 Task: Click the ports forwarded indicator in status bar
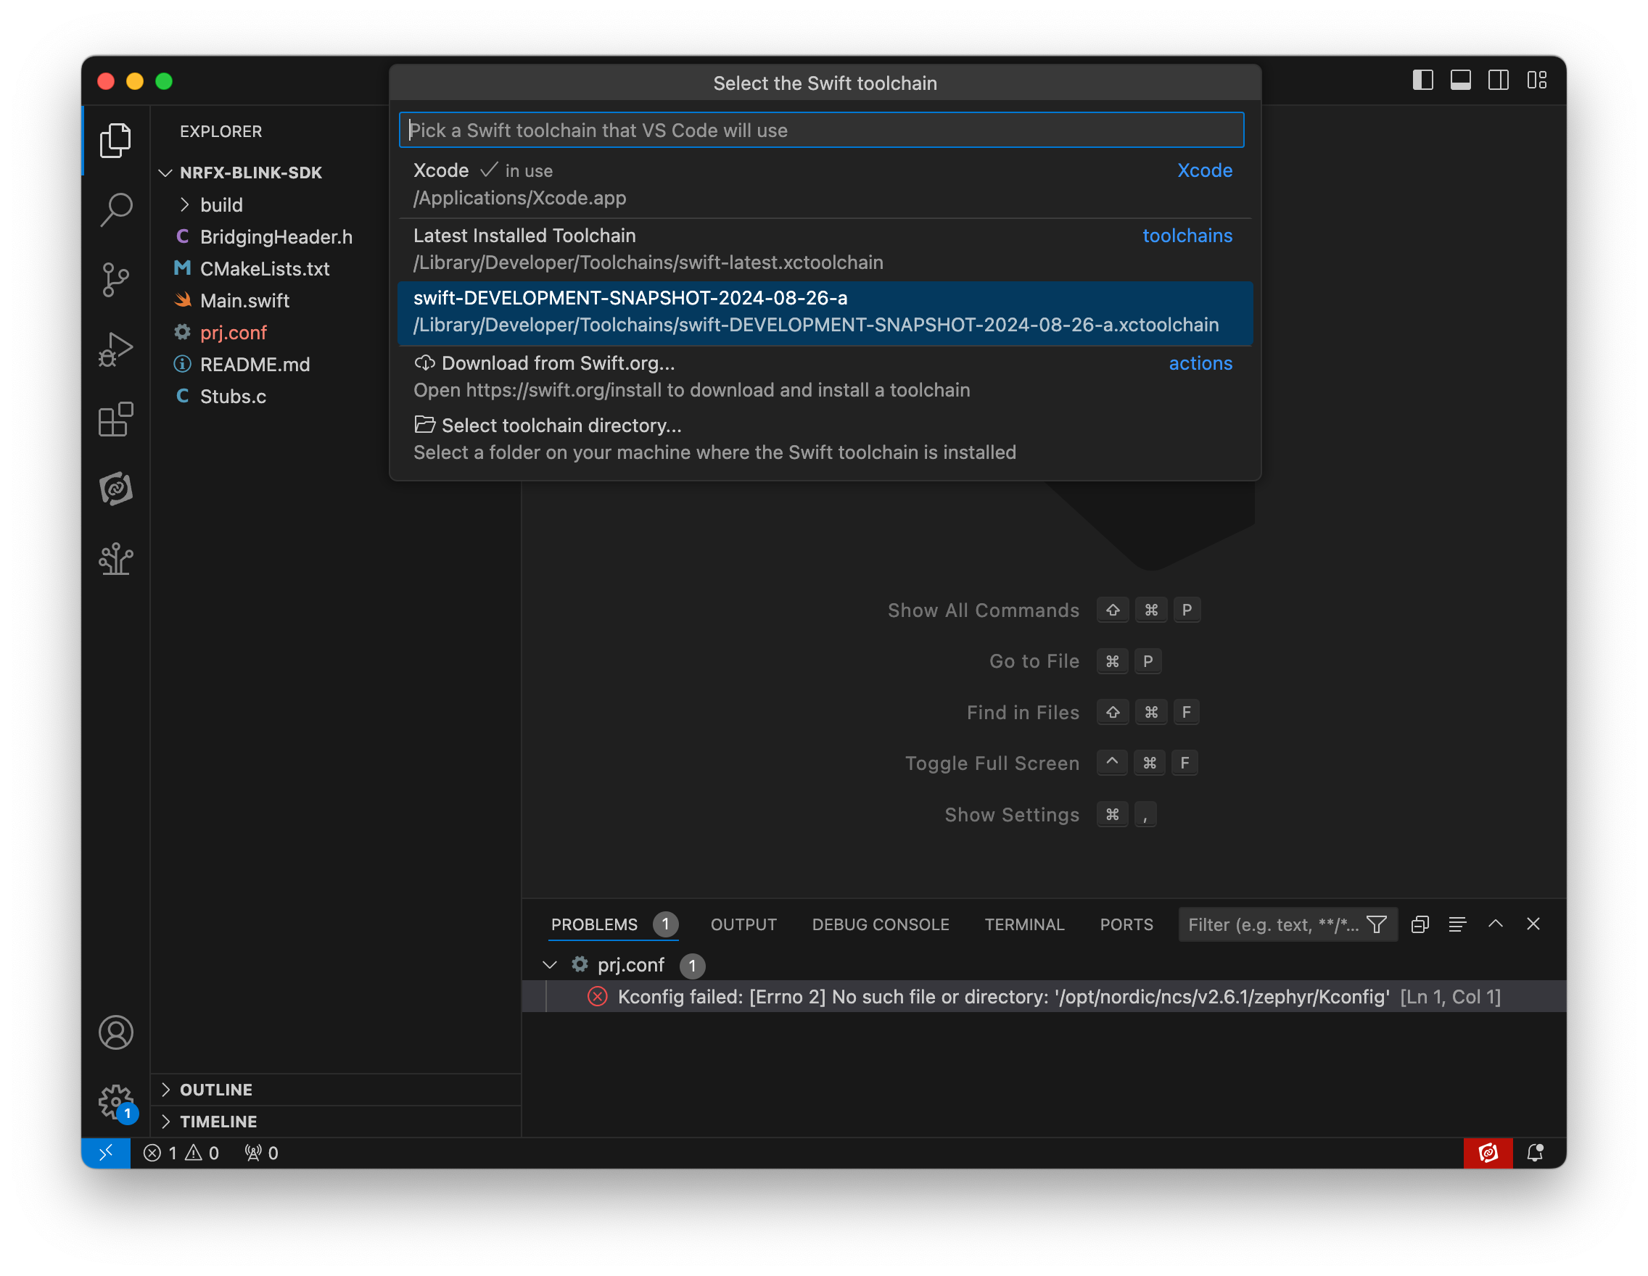tap(261, 1152)
